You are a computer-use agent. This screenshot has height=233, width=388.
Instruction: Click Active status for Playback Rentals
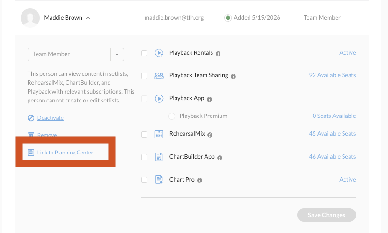click(x=347, y=53)
